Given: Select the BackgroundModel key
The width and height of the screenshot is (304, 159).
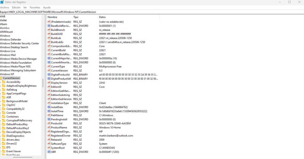Looking at the screenshot, I should pos(17,101).
